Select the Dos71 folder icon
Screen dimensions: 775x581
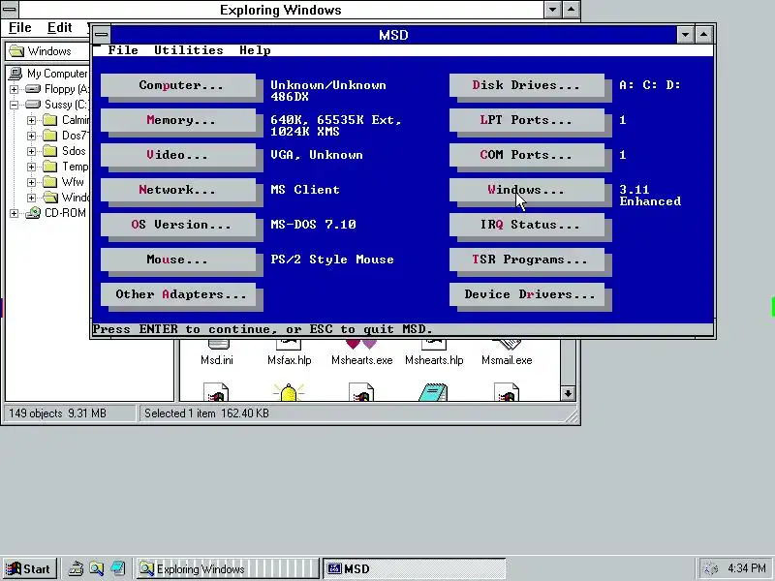click(50, 136)
